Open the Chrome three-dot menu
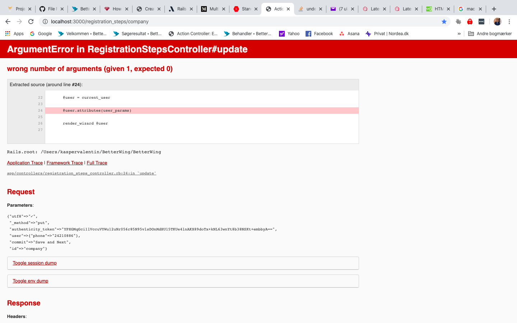The image size is (517, 323). point(509,22)
